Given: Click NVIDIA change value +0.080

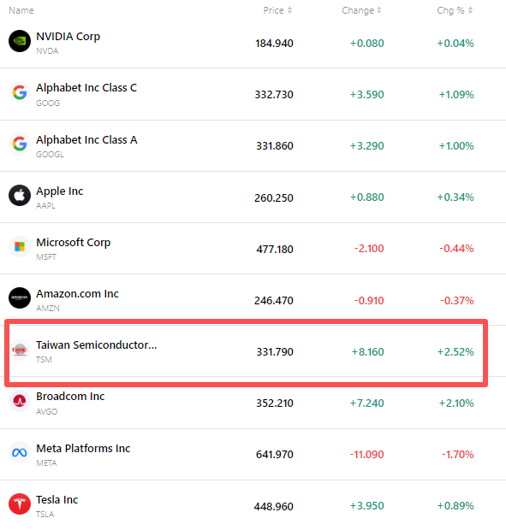Looking at the screenshot, I should [367, 44].
